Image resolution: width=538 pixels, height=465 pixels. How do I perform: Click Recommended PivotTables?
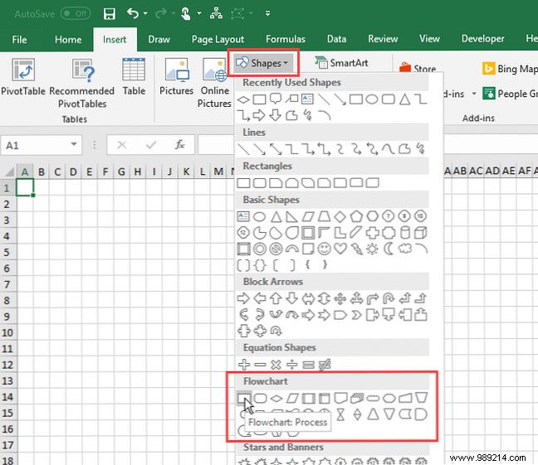pos(82,83)
